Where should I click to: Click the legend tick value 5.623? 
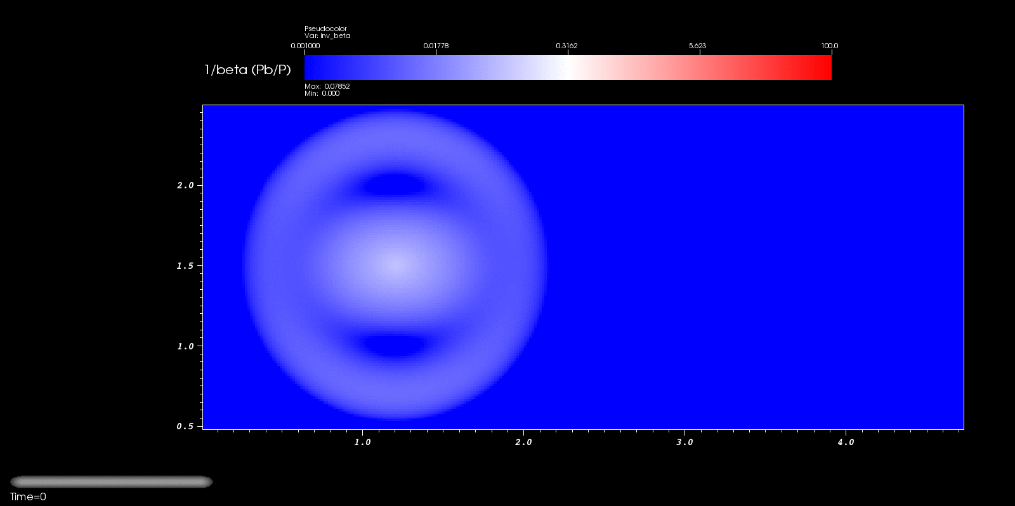[697, 46]
